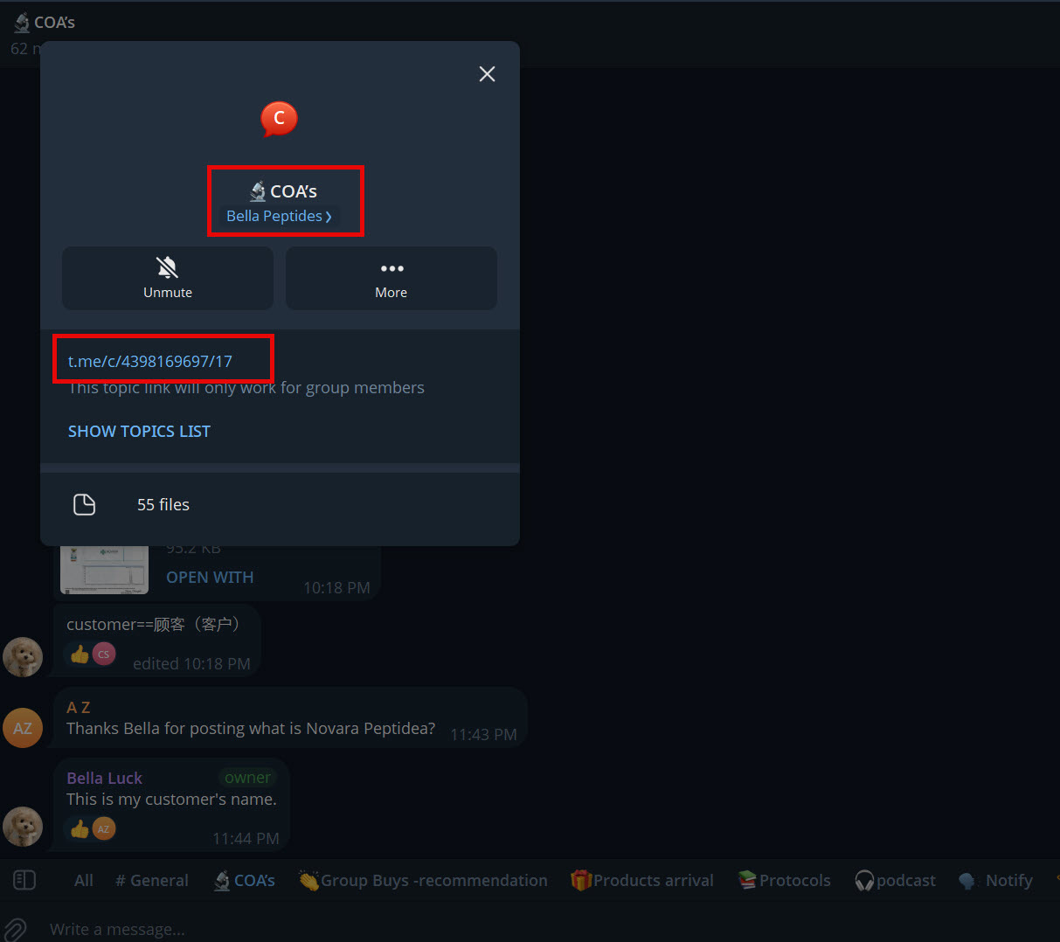Click the Bella Luck sender name
Screen dimensions: 1060x942
point(104,778)
